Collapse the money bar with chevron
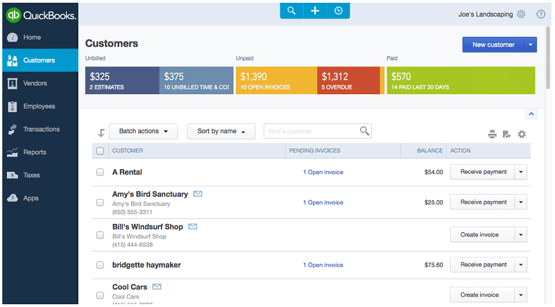The image size is (555, 307). [531, 114]
